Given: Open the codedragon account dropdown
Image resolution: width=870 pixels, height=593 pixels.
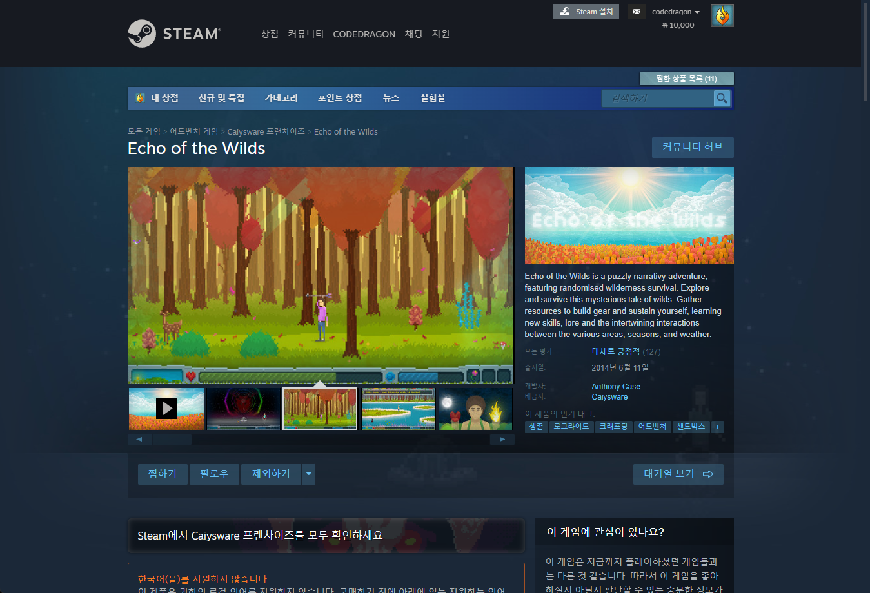Looking at the screenshot, I should 675,12.
